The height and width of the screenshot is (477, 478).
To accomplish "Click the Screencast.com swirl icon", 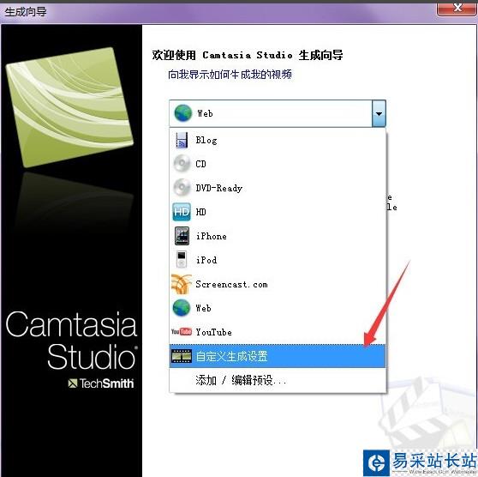I will click(x=182, y=284).
